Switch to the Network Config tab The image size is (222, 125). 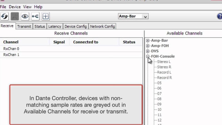pyautogui.click(x=102, y=26)
